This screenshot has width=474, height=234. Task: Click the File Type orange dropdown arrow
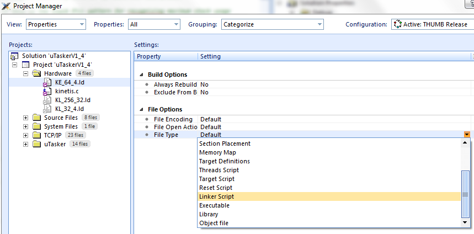467,135
